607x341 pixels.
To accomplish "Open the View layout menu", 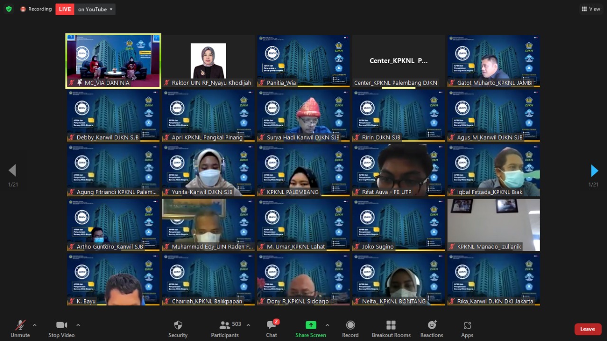I will point(591,9).
